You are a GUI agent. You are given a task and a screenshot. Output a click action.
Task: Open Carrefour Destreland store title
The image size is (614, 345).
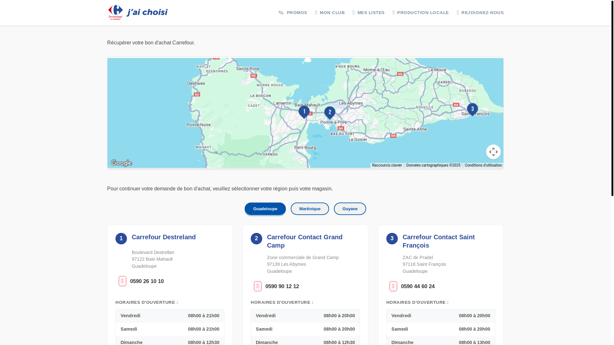pyautogui.click(x=164, y=237)
